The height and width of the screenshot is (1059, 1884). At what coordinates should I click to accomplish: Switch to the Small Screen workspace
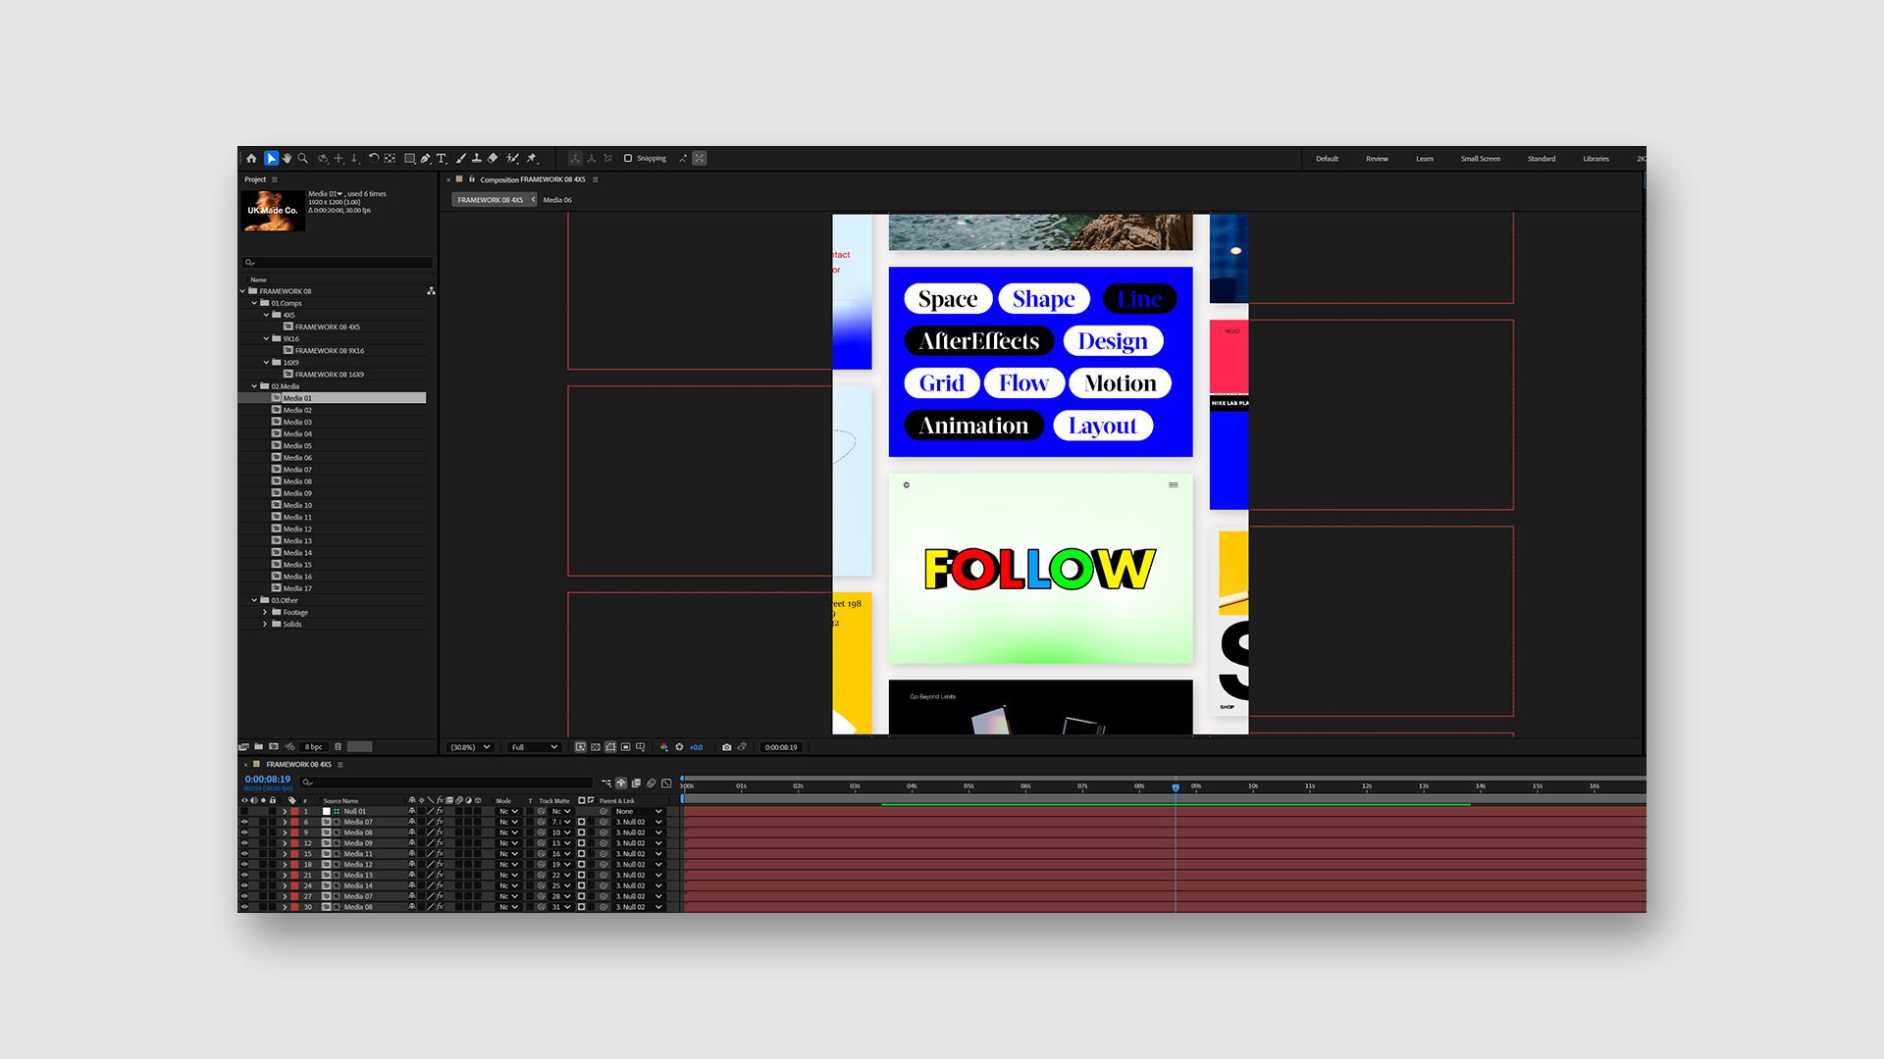click(1481, 159)
